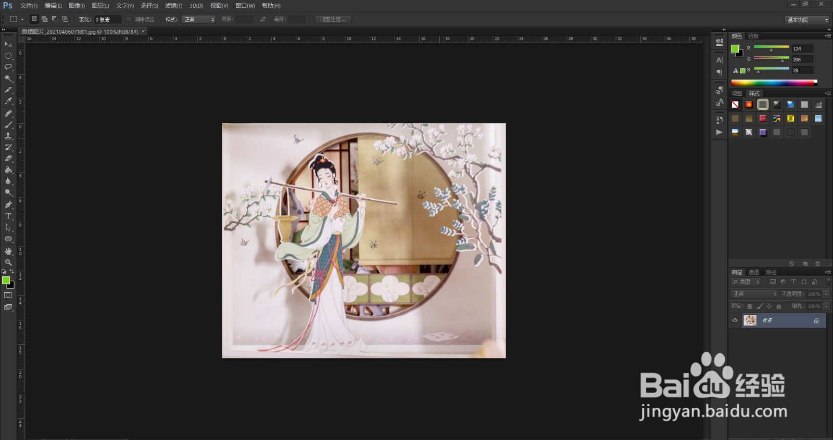Image resolution: width=833 pixels, height=440 pixels.
Task: Switch to the 色板 swatches tab
Action: [x=753, y=36]
